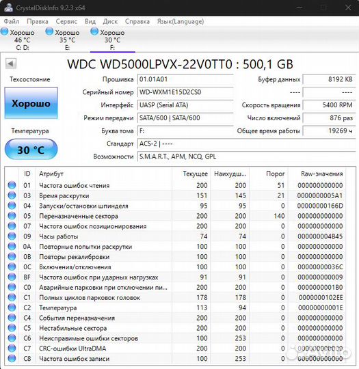Open the Файл menu
The image size is (359, 369).
pos(12,21)
